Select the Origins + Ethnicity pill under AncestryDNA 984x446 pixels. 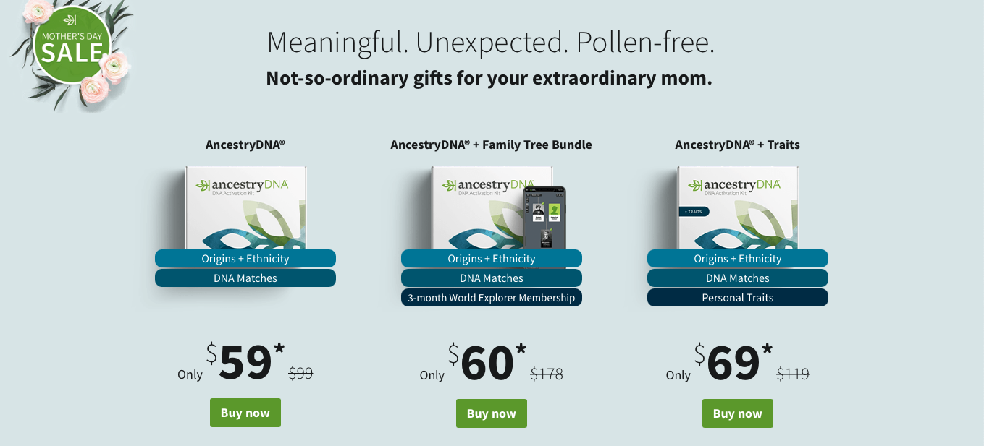[x=245, y=258]
